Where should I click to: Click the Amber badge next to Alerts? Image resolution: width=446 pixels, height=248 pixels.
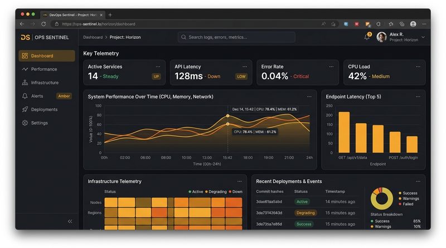coord(64,96)
